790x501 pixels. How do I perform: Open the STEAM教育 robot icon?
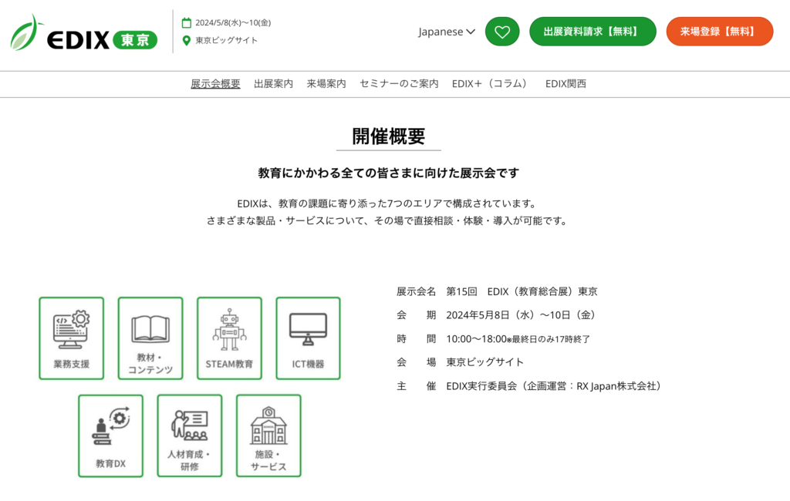229,338
